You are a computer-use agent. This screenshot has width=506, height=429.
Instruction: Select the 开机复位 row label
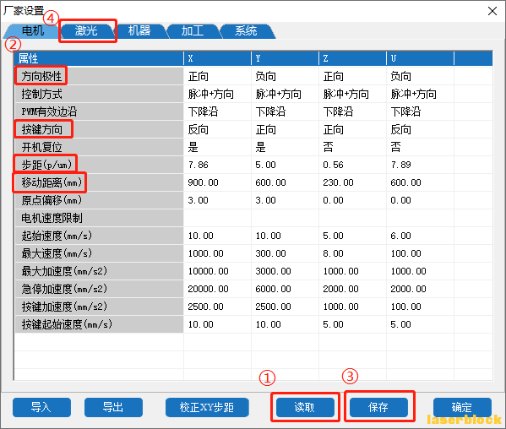[100, 147]
